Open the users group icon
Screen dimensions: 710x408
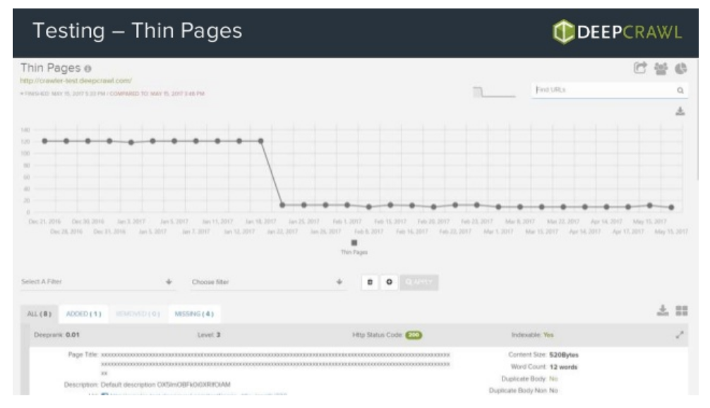tap(661, 68)
